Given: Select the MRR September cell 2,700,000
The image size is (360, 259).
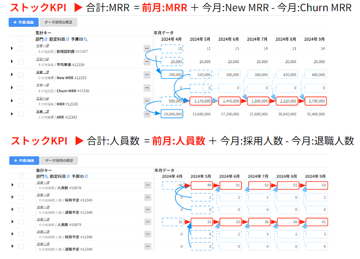Looking at the screenshot, I should tap(315, 101).
